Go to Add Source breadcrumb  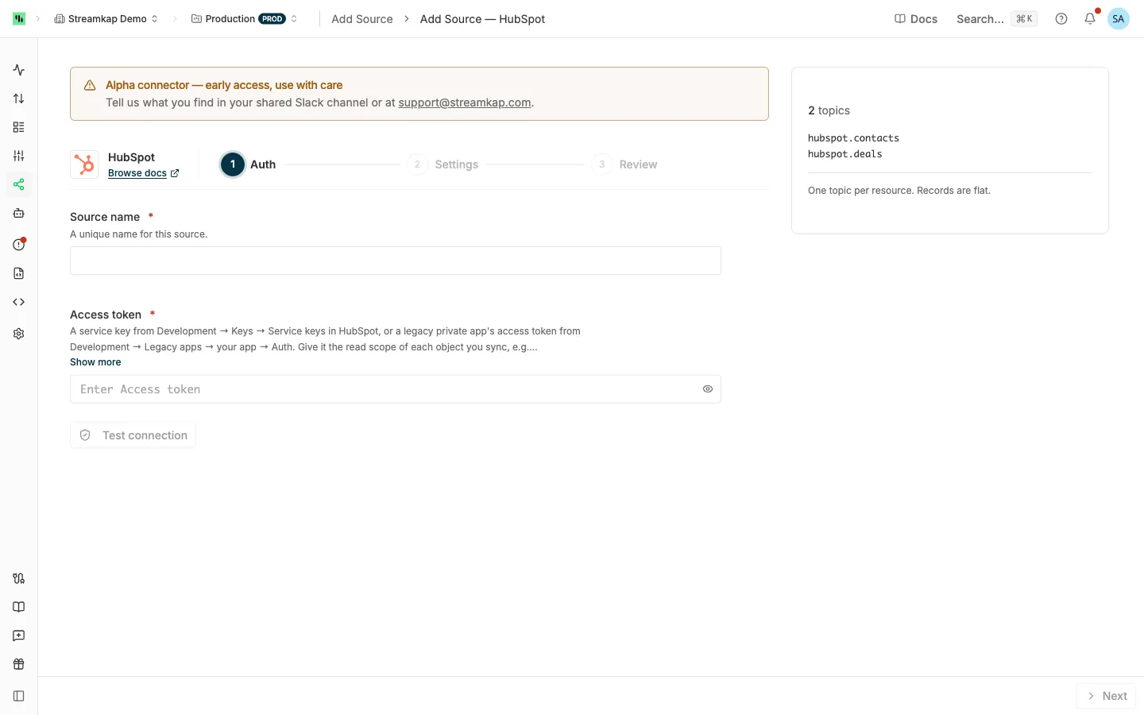[362, 19]
